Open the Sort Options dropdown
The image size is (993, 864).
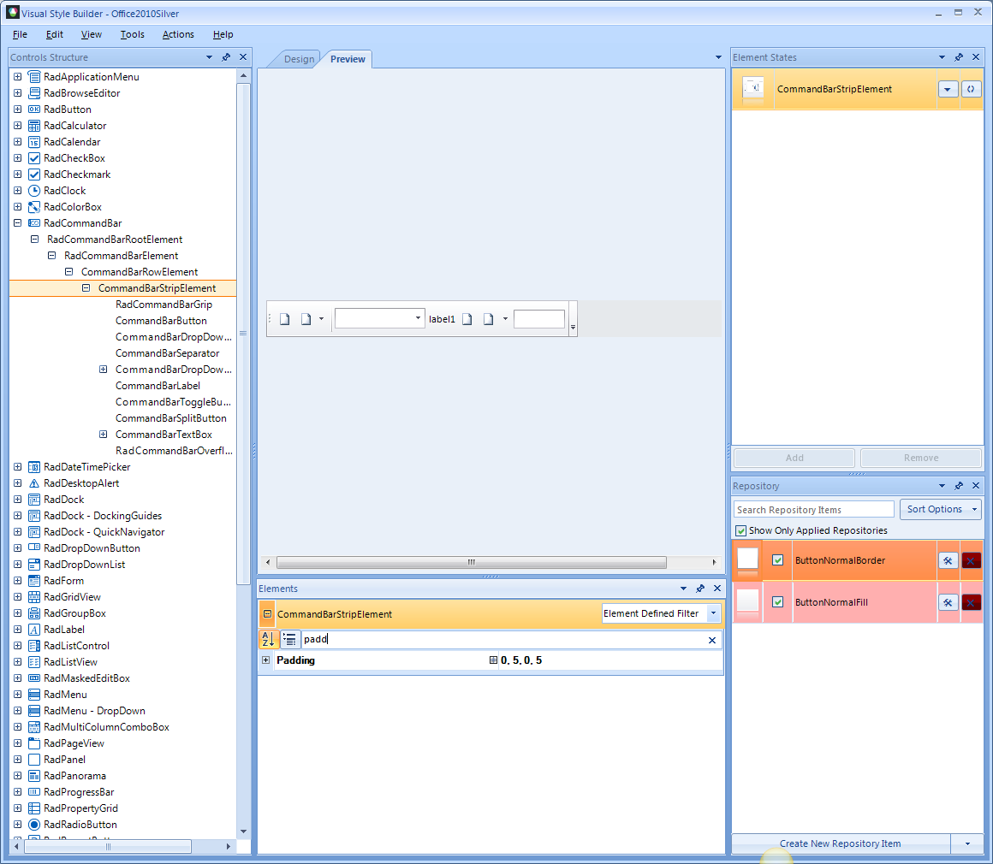click(x=941, y=509)
